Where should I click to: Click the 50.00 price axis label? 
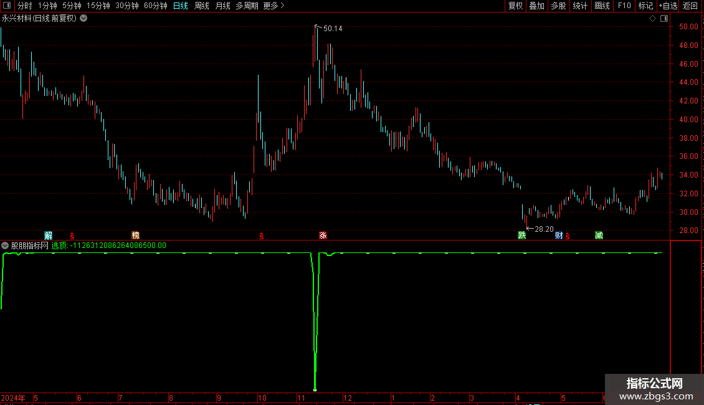point(688,27)
